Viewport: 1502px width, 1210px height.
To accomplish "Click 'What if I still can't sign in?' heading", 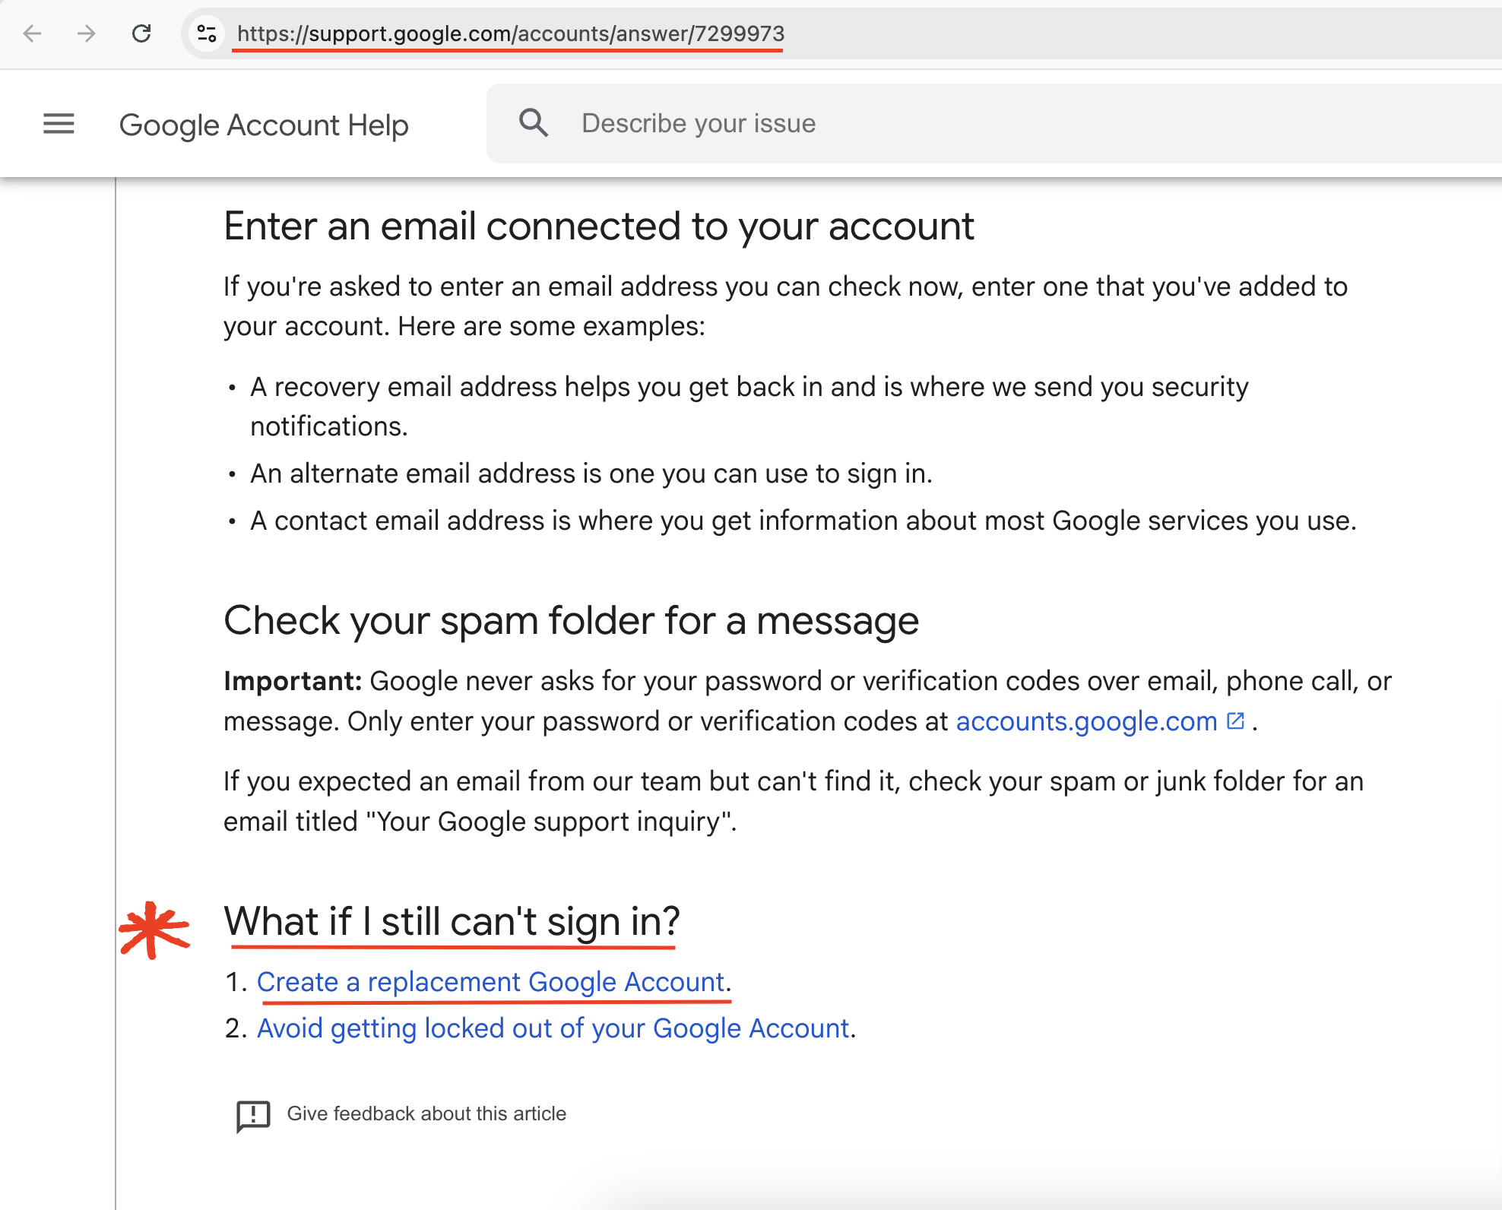I will coord(452,921).
